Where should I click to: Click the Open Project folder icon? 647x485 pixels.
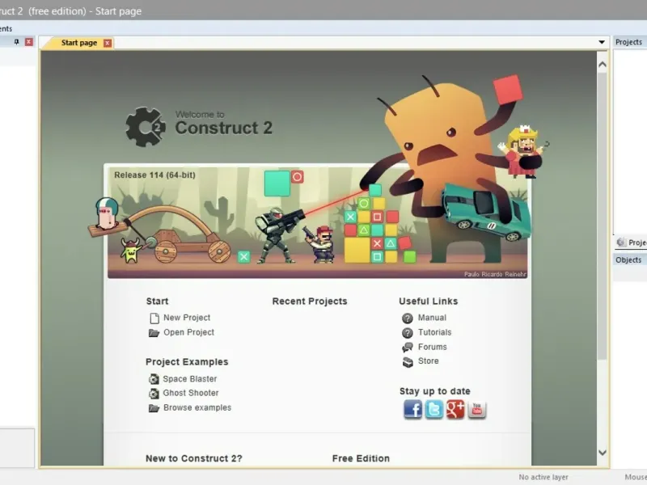click(154, 333)
